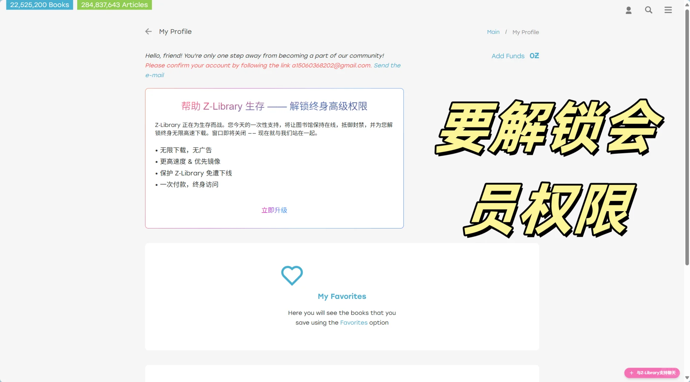Viewport: 690px width, 382px height.
Task: Click the scrollbar down arrow
Action: [x=687, y=378]
